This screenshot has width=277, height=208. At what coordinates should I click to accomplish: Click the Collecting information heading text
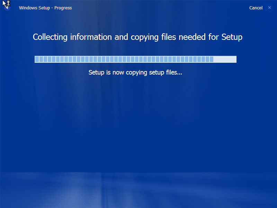pos(137,37)
